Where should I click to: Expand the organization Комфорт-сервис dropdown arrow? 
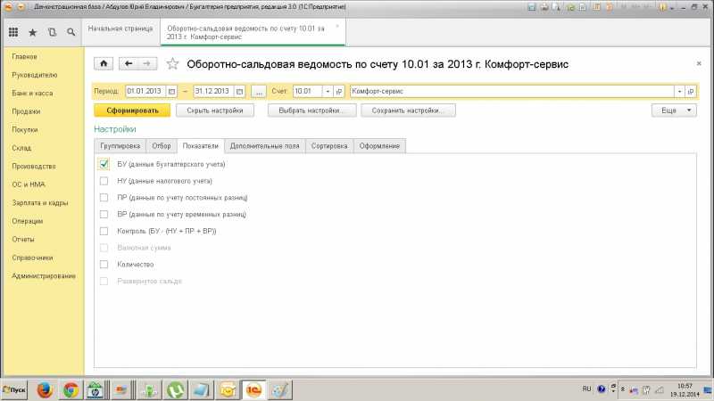tap(679, 92)
